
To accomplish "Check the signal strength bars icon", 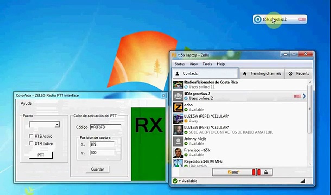I will coord(303,181).
